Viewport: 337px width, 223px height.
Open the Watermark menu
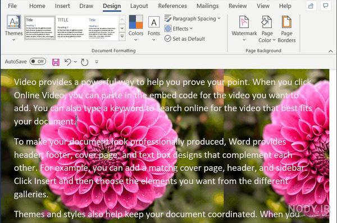[244, 28]
